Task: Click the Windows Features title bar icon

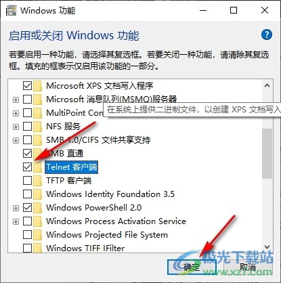Action: [x=11, y=10]
